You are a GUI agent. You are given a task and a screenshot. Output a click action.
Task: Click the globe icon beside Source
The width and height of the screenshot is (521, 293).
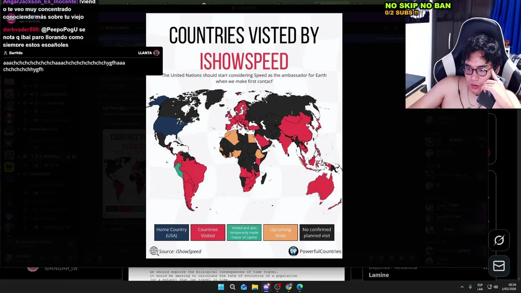[154, 251]
